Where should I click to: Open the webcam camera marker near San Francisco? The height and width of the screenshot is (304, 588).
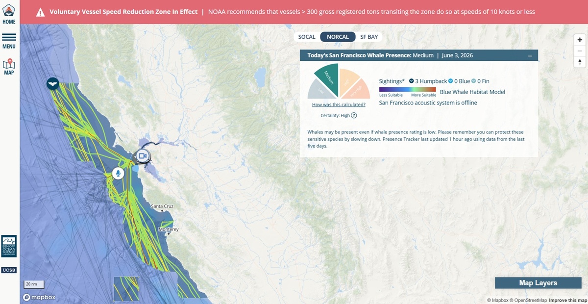[x=143, y=156]
